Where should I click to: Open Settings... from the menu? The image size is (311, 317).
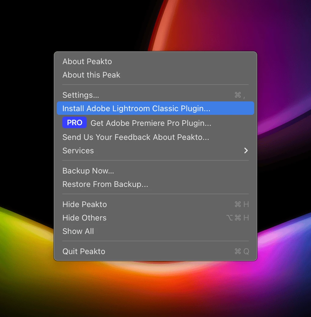[x=155, y=95]
